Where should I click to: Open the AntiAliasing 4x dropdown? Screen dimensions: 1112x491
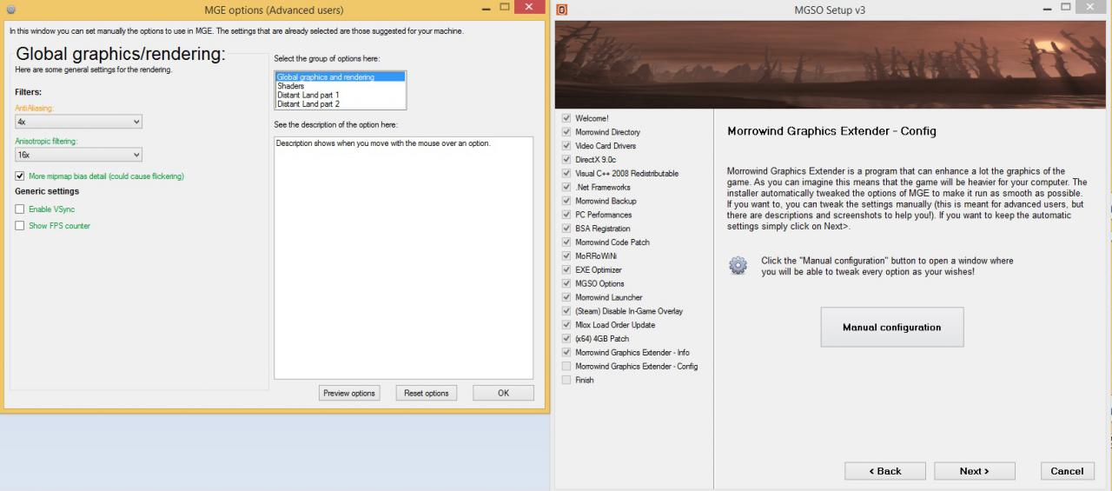78,123
